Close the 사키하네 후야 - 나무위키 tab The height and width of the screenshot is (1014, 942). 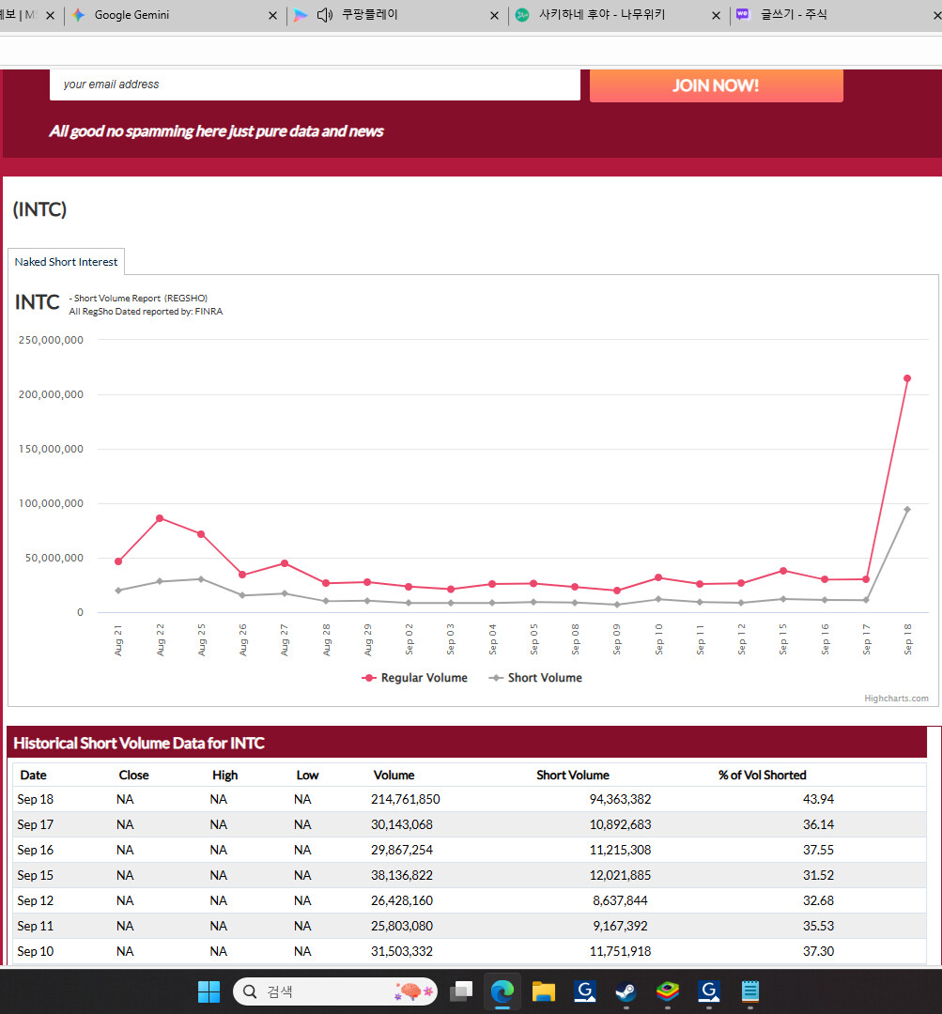tap(717, 16)
